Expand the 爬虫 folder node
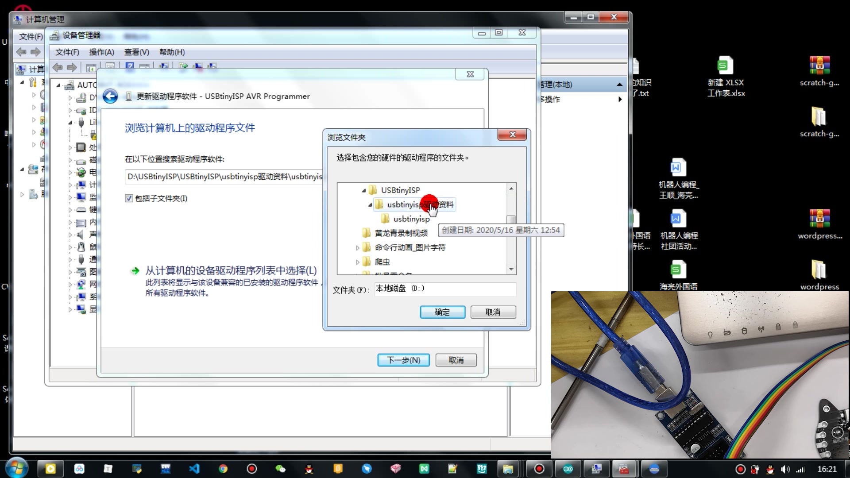 point(358,262)
